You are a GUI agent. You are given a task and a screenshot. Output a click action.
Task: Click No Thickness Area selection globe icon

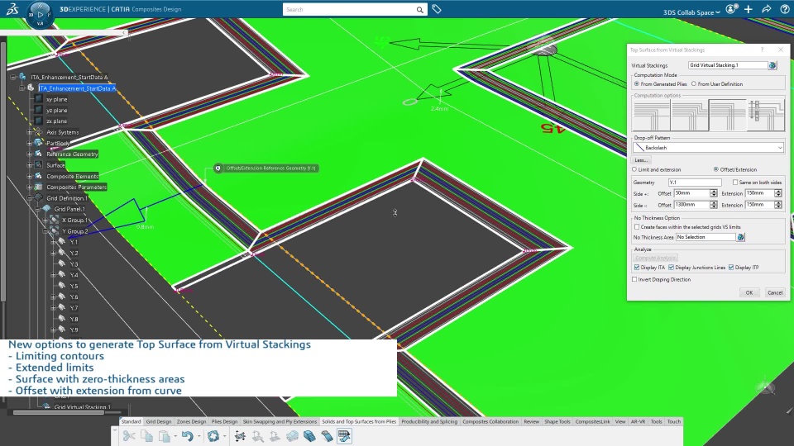740,237
